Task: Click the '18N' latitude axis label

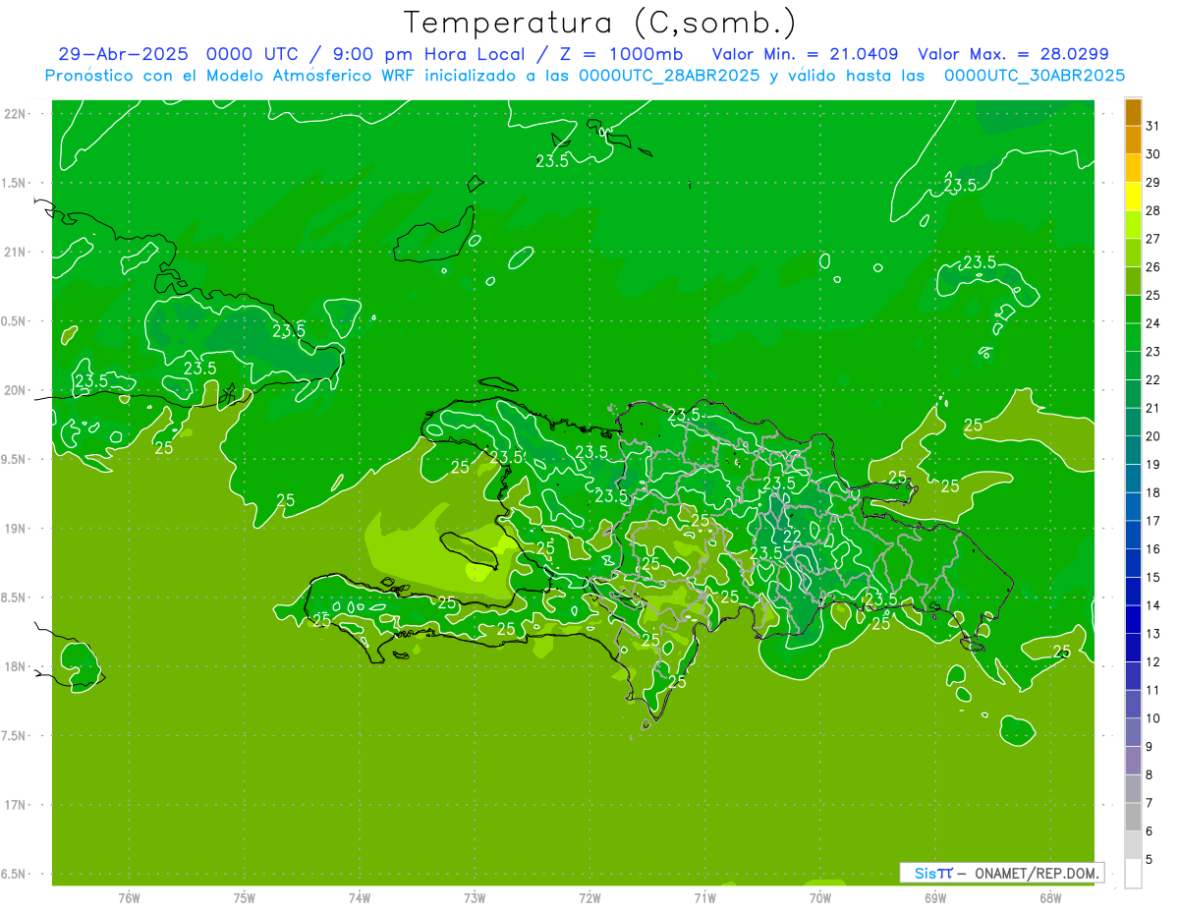Action: pyautogui.click(x=18, y=667)
